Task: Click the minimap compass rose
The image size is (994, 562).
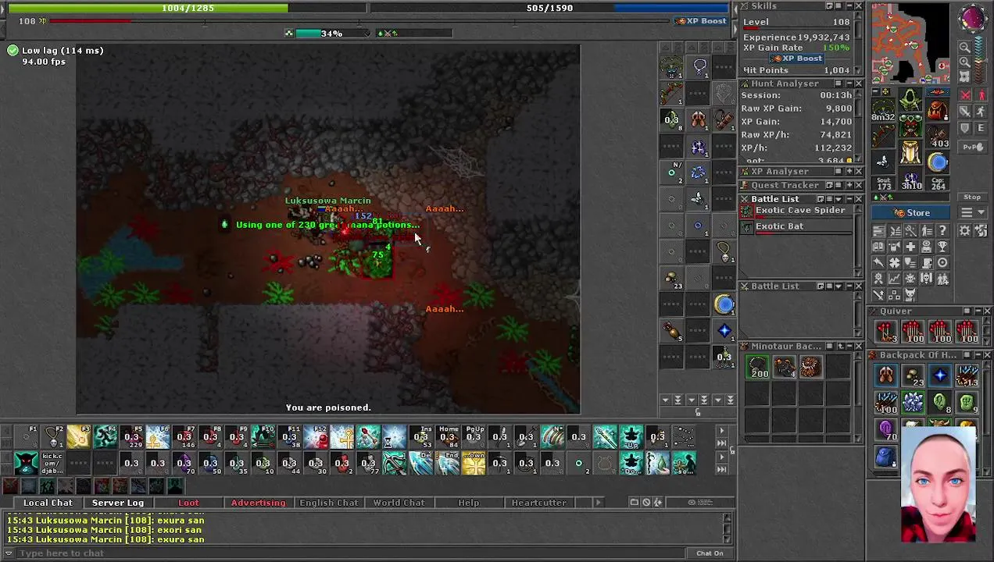Action: (972, 18)
